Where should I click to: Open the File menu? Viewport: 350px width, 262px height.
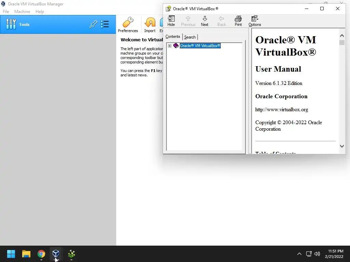click(6, 12)
